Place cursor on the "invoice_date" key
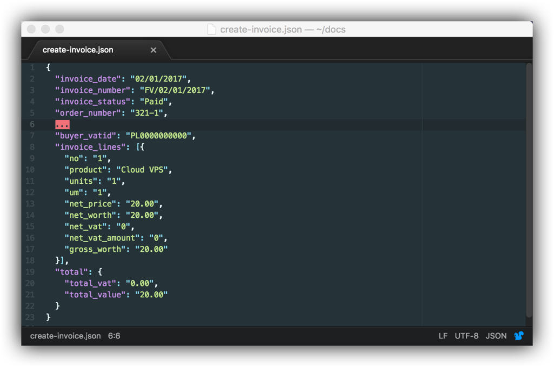This screenshot has width=554, height=367. click(88, 79)
